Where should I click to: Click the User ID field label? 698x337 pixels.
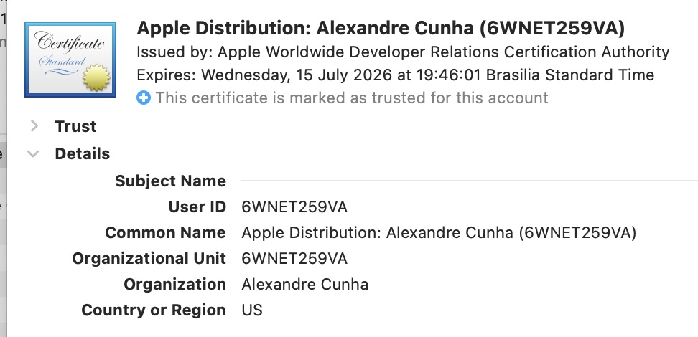(197, 207)
